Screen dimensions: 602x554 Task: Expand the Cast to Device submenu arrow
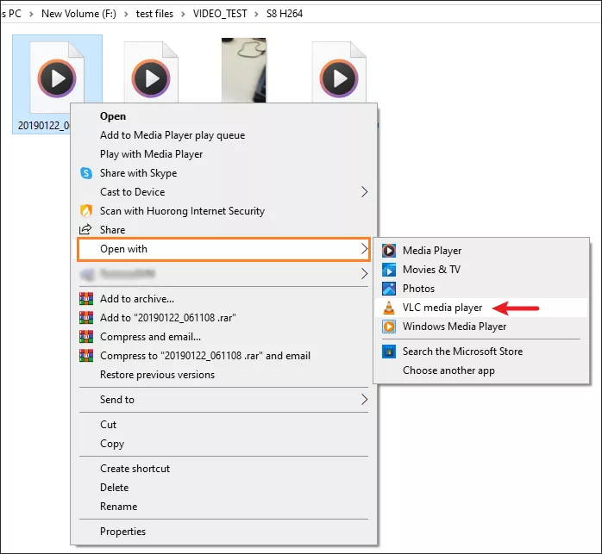tap(364, 192)
